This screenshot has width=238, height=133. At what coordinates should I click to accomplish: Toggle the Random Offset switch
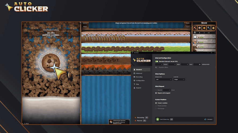coord(156,67)
